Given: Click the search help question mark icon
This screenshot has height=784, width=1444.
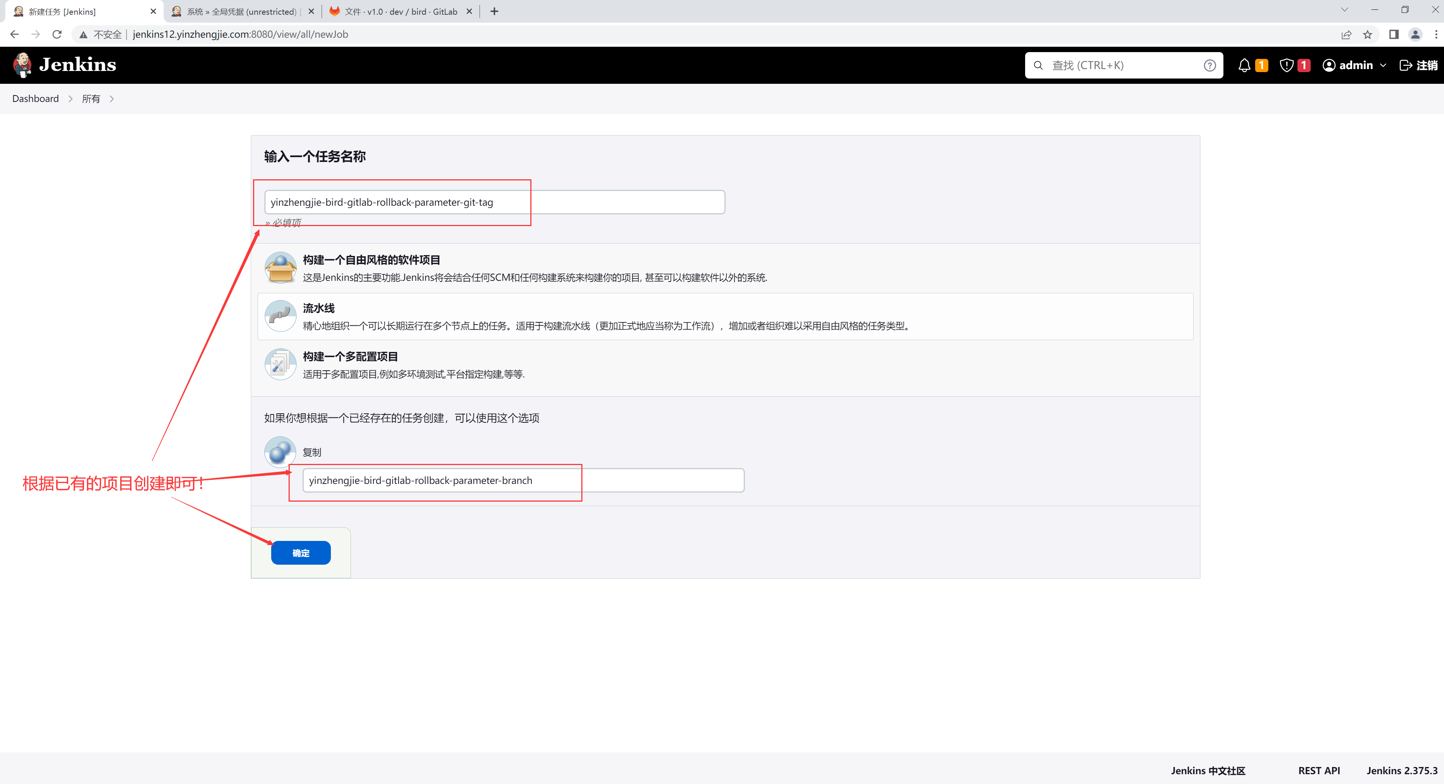Looking at the screenshot, I should [x=1209, y=65].
